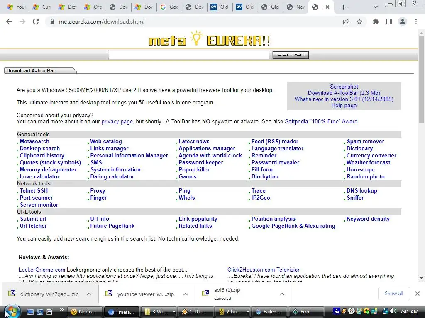
Task: Click the scrollbar down arrow
Action: pyautogui.click(x=421, y=278)
